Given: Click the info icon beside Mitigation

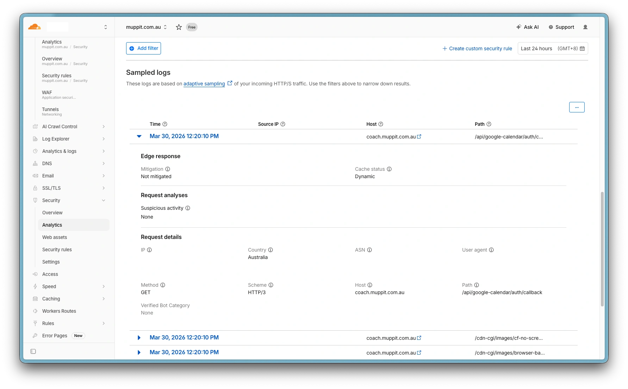Looking at the screenshot, I should tap(168, 169).
